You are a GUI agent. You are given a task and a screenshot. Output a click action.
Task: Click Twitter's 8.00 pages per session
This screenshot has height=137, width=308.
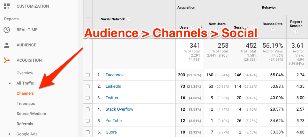(301, 98)
